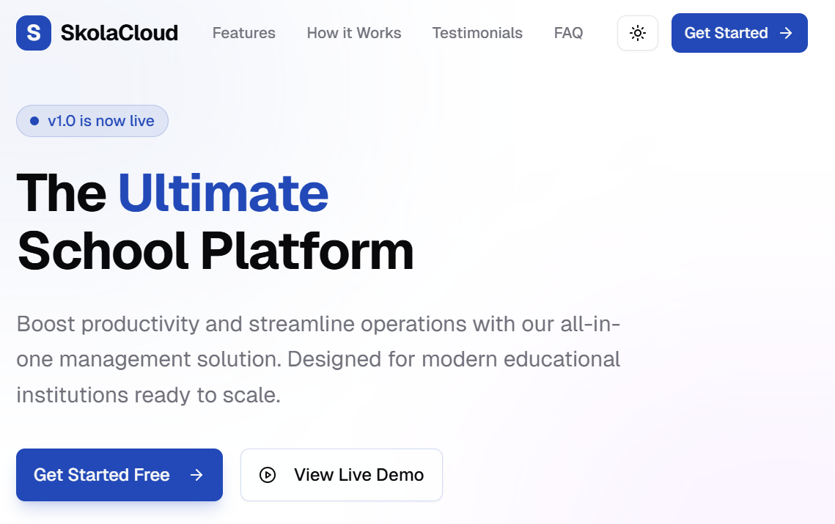835x524 pixels.
Task: Click View Live Demo
Action: 342,475
